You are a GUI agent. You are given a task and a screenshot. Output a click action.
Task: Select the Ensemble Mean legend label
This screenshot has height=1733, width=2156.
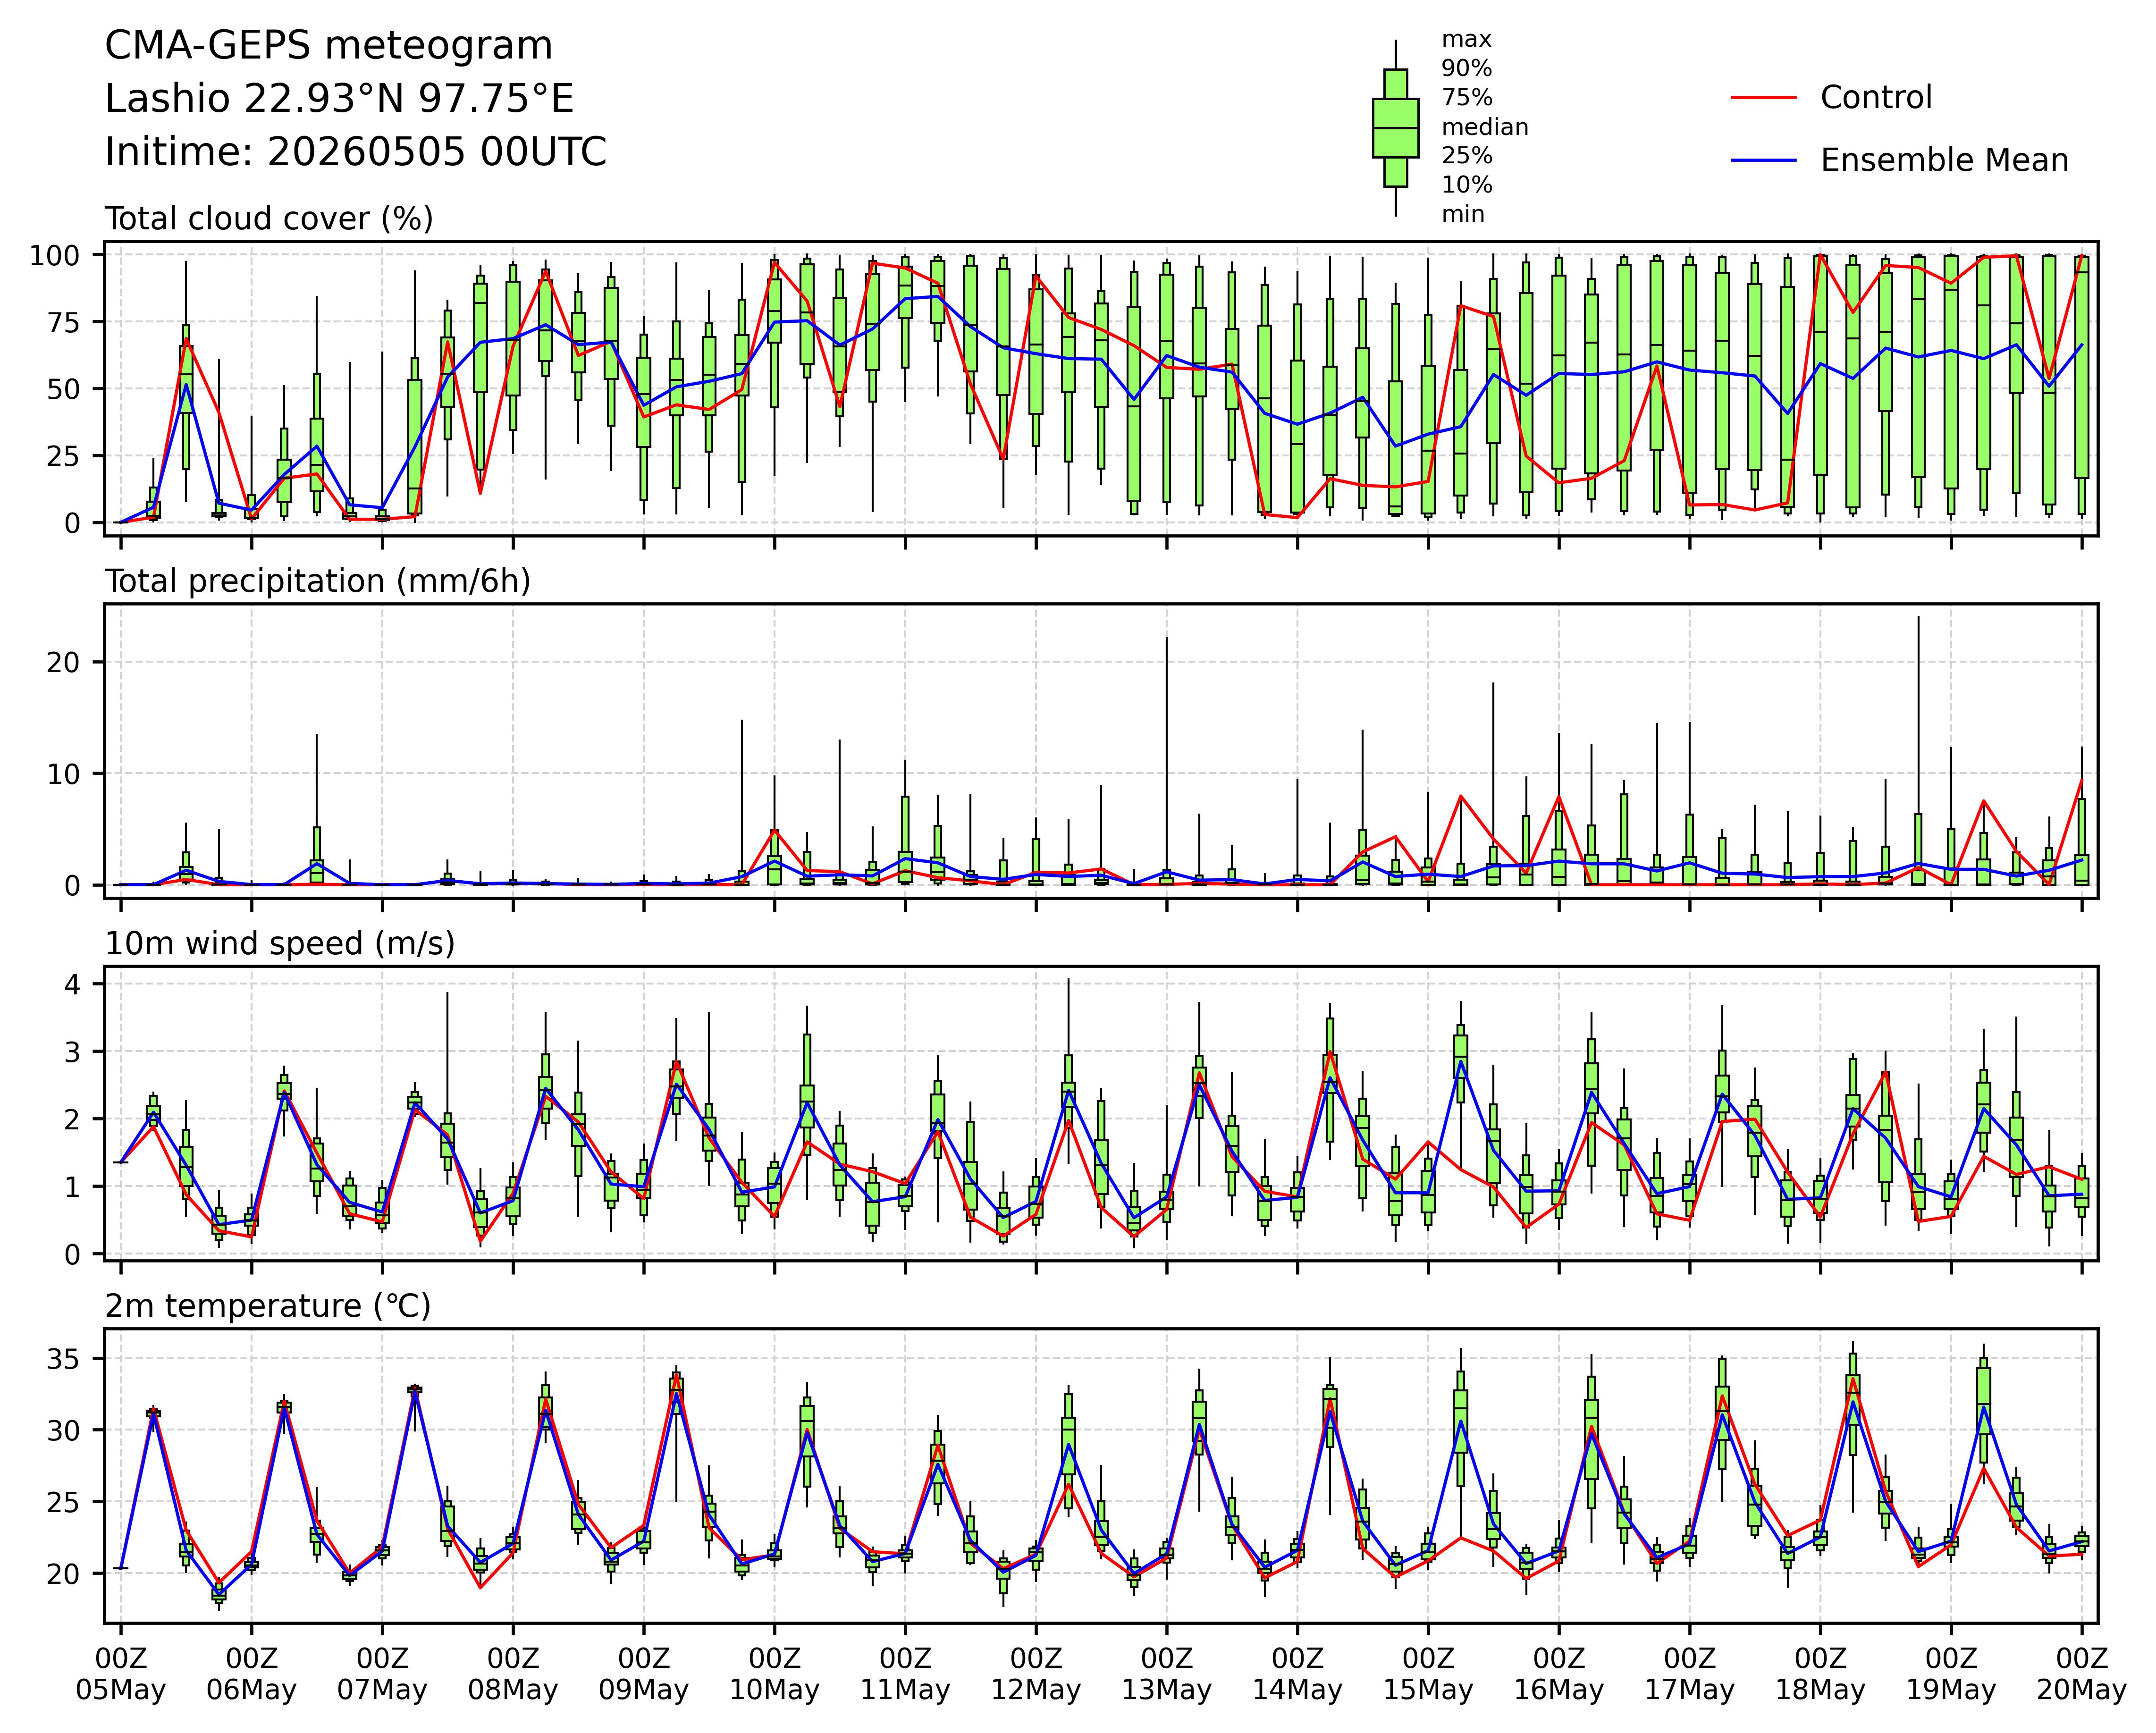(1944, 161)
